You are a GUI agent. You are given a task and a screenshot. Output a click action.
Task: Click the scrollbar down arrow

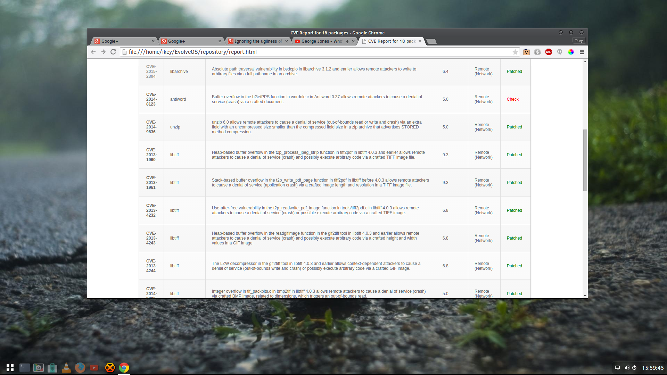click(x=585, y=296)
